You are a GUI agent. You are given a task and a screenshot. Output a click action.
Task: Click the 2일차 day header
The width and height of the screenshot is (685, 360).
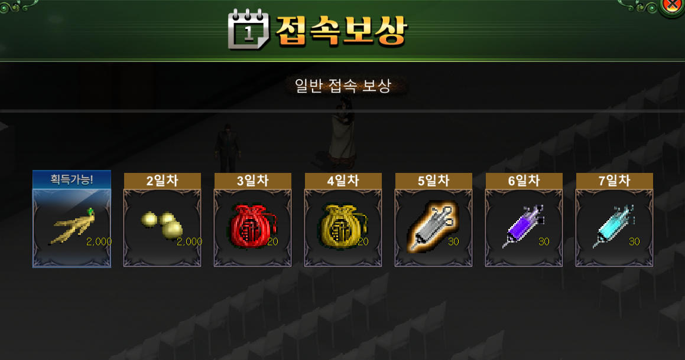click(163, 181)
